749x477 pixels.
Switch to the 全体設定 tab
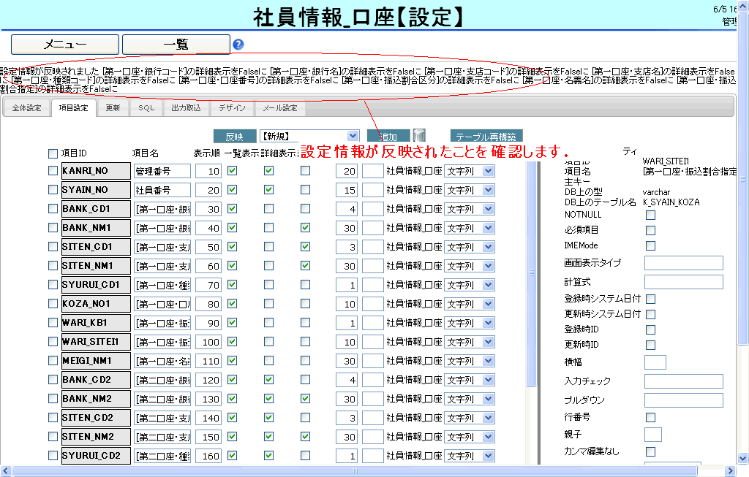[27, 108]
